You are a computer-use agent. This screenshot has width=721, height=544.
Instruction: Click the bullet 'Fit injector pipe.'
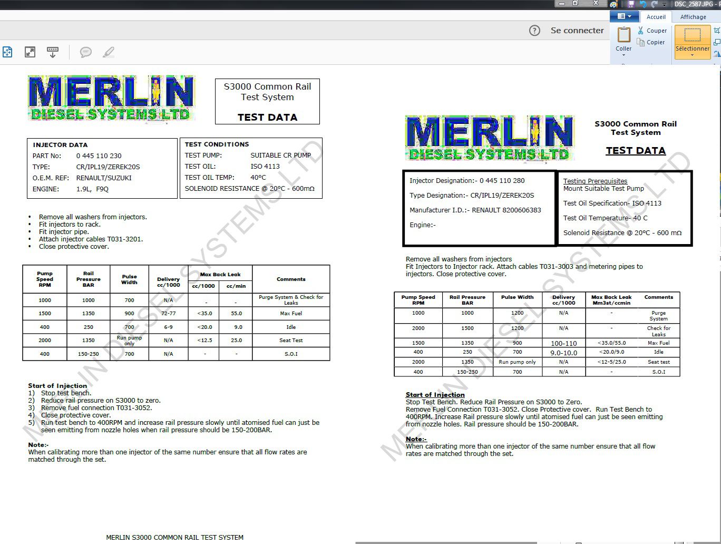tap(64, 231)
